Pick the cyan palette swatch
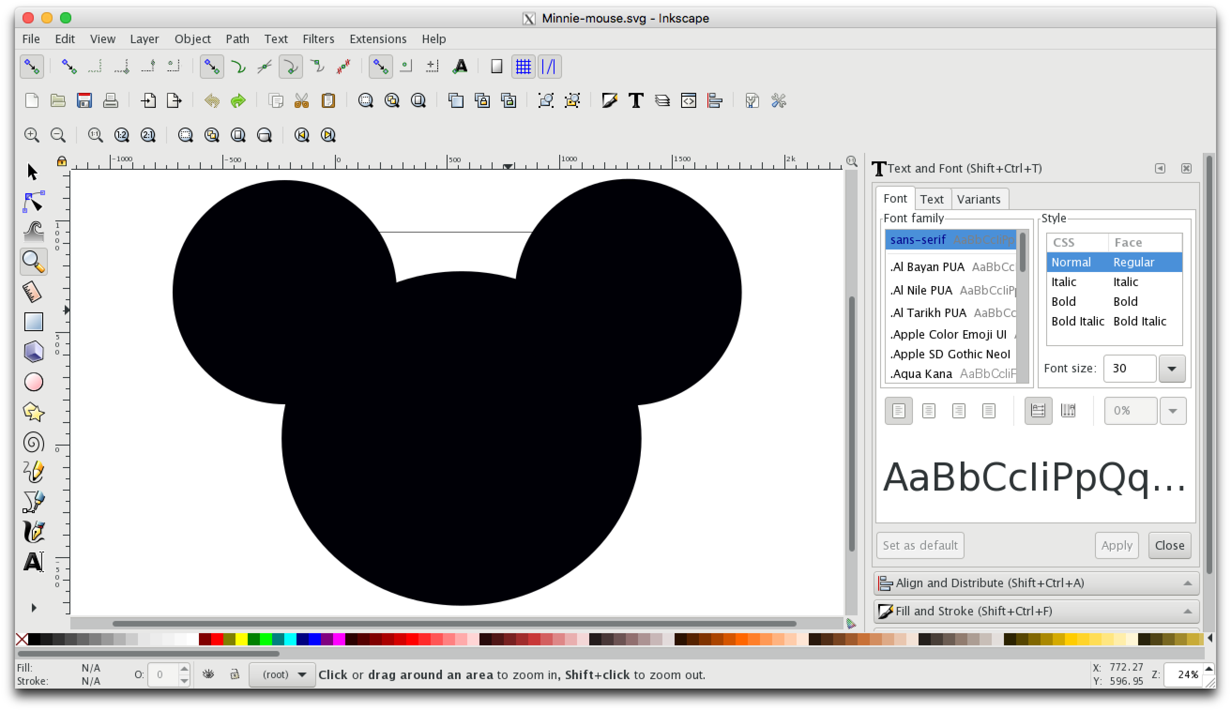This screenshot has width=1231, height=711. 290,638
